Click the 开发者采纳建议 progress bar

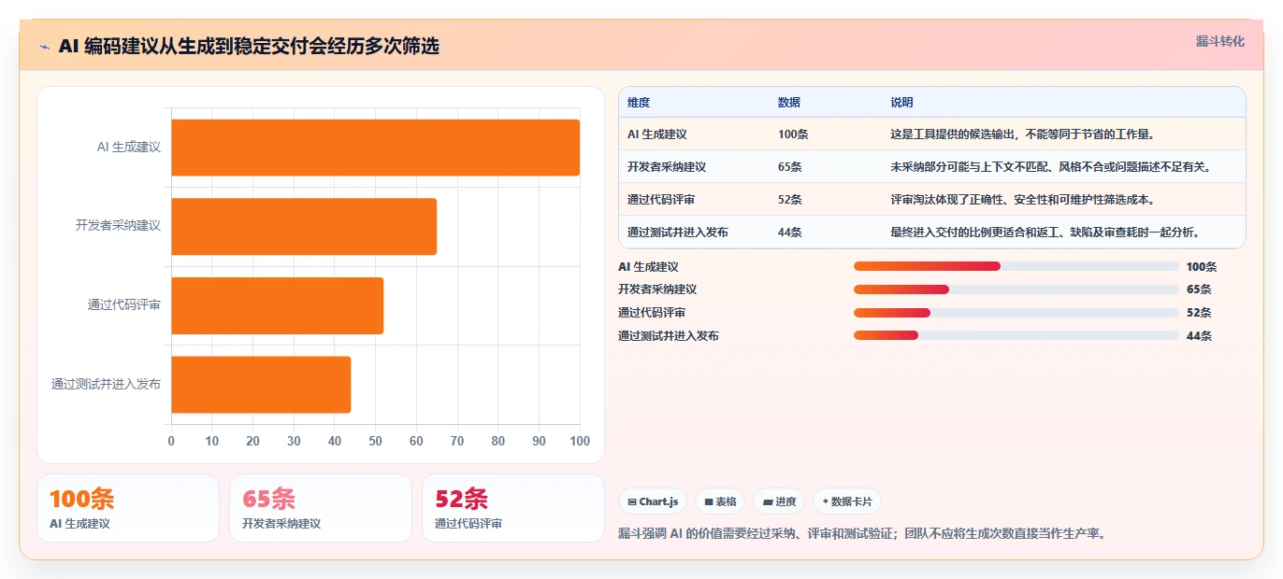tap(1016, 289)
